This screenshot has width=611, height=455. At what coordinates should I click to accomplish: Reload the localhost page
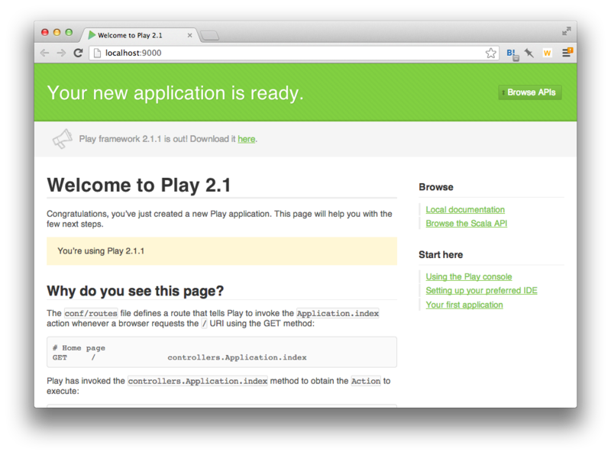78,53
